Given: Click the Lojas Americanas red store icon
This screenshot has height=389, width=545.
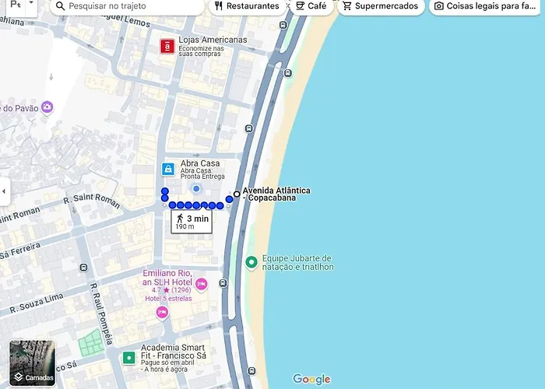Looking at the screenshot, I should point(167,47).
